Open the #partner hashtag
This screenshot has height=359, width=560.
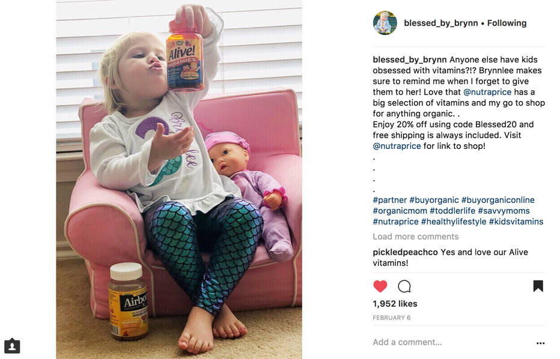coord(389,200)
